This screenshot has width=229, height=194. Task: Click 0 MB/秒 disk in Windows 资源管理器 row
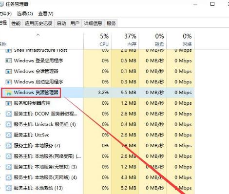click(155, 93)
